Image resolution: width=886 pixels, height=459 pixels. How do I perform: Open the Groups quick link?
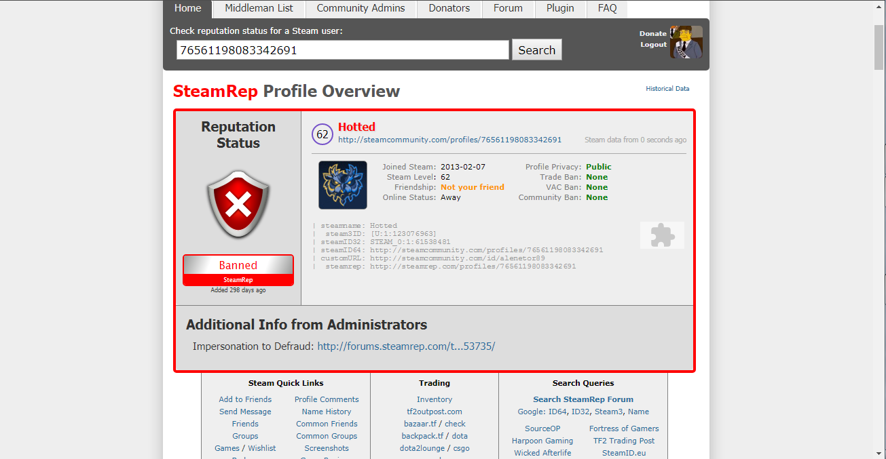(x=245, y=436)
